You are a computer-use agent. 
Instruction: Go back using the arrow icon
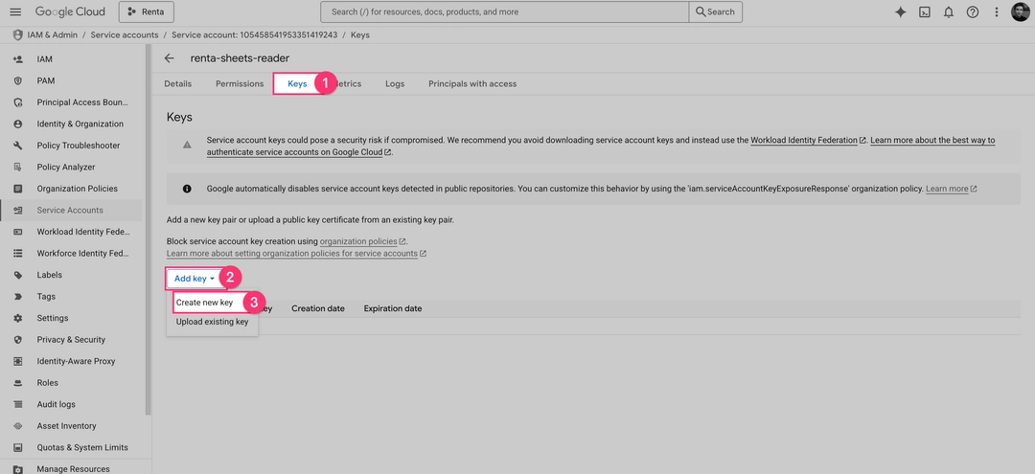170,57
